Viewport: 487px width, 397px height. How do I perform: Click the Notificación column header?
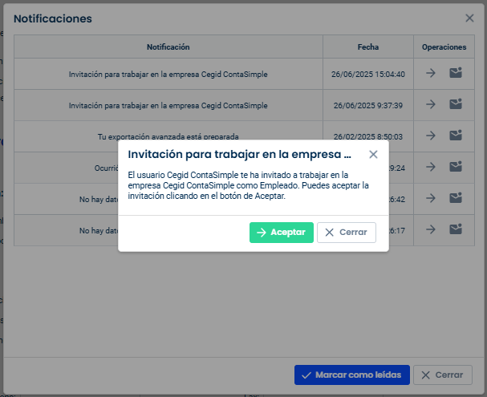click(x=168, y=47)
